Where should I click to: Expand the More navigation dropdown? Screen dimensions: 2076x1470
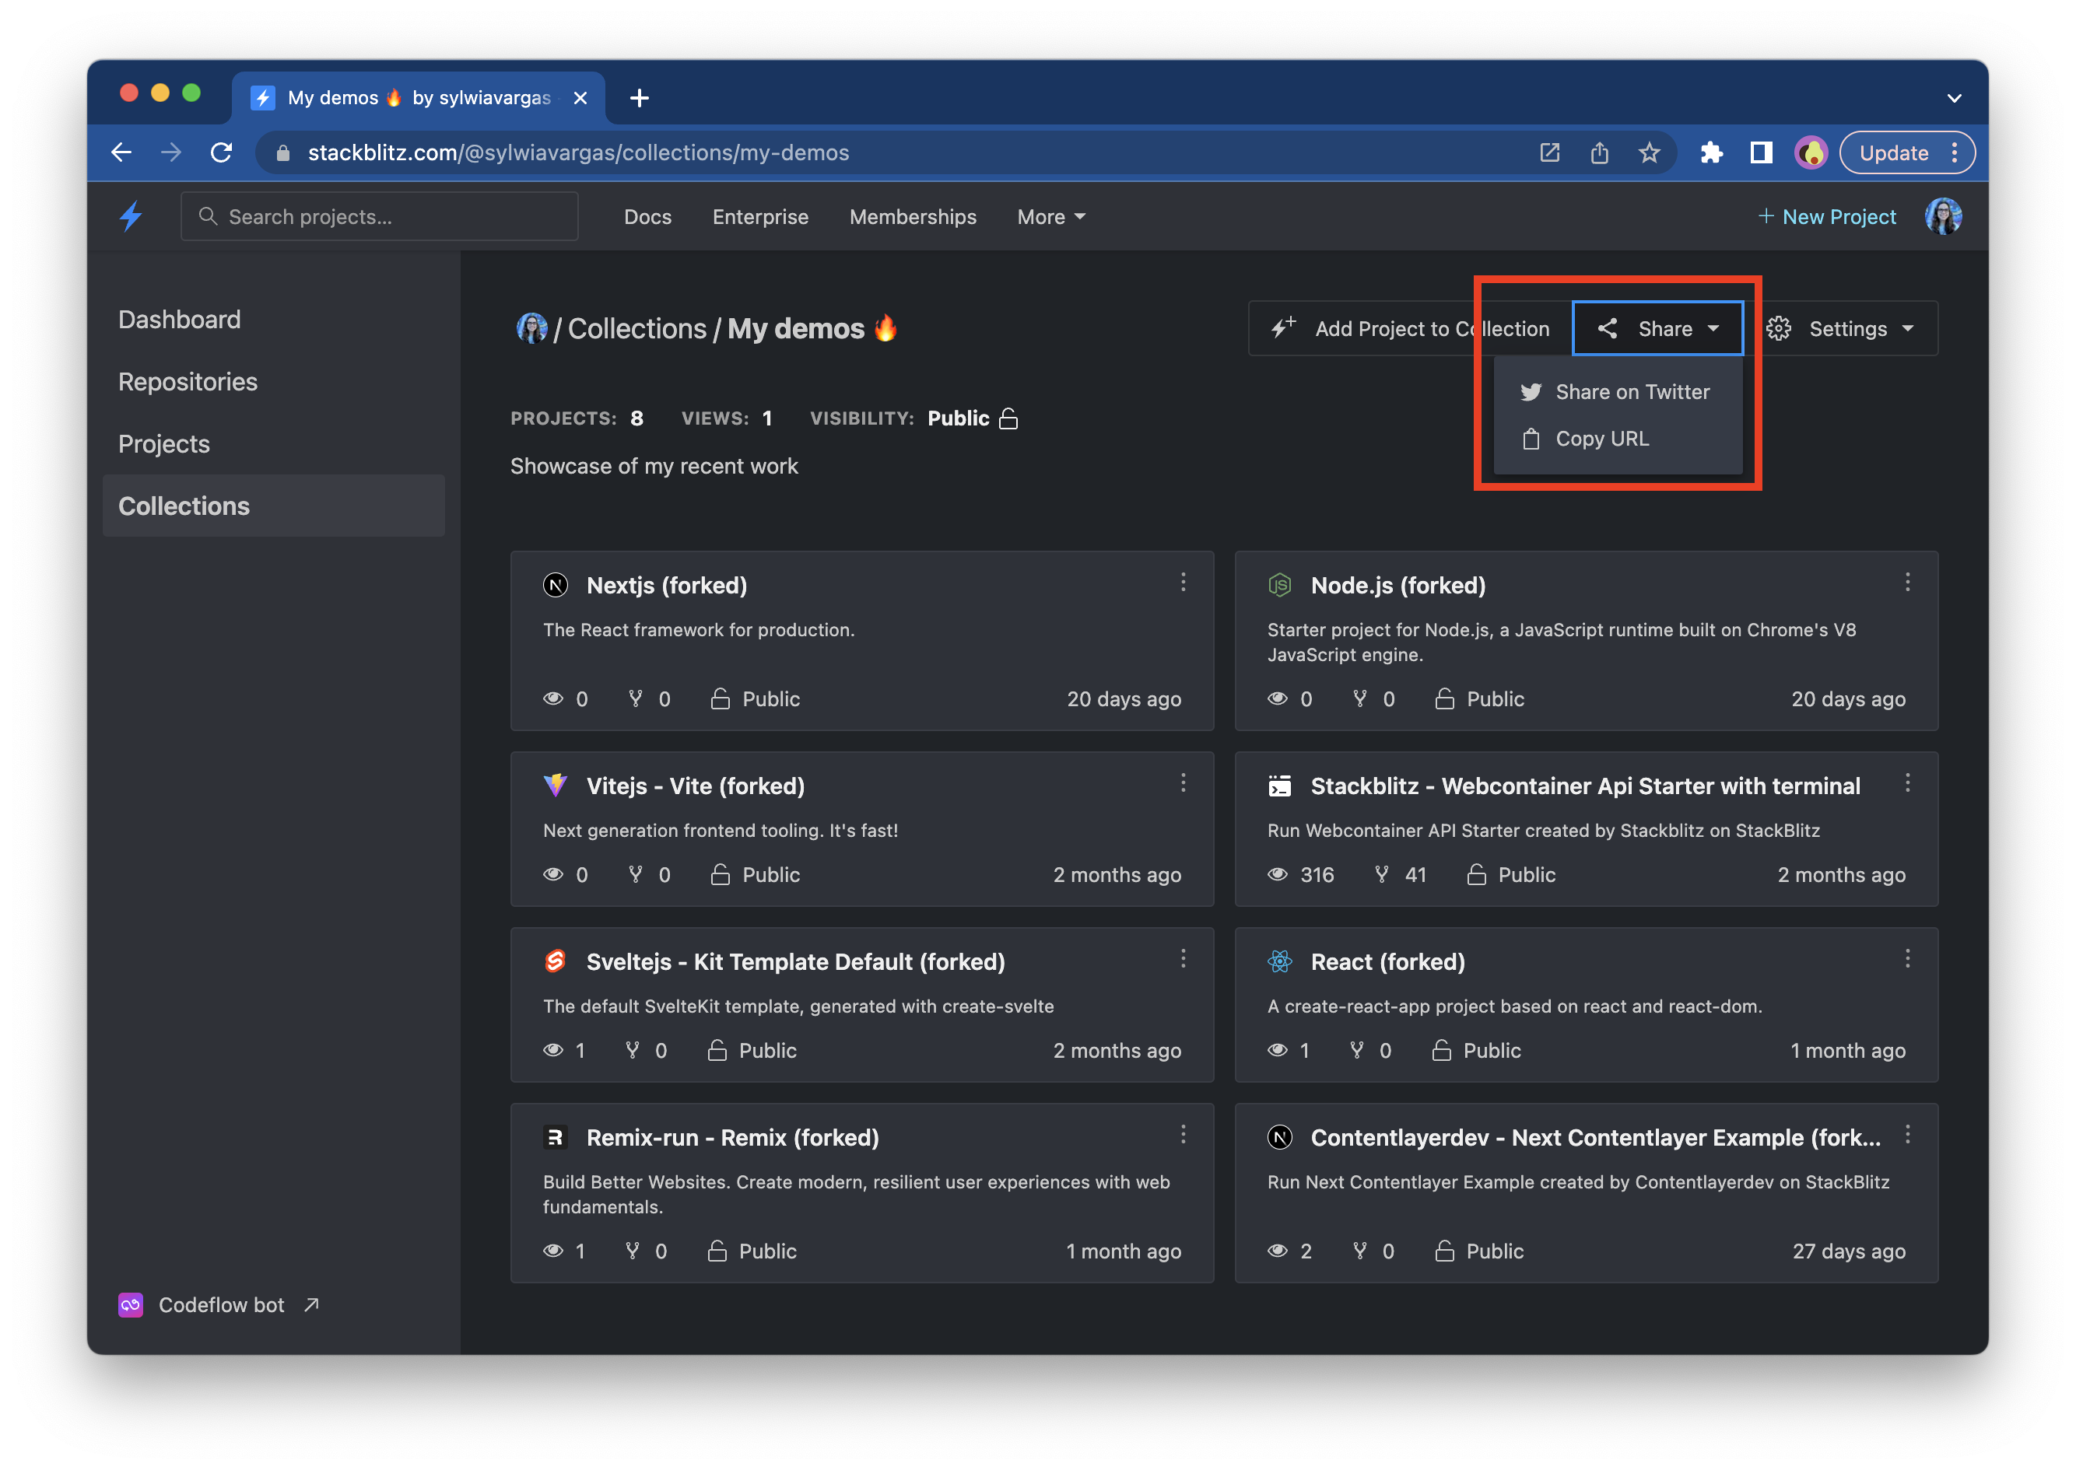[x=1050, y=217]
